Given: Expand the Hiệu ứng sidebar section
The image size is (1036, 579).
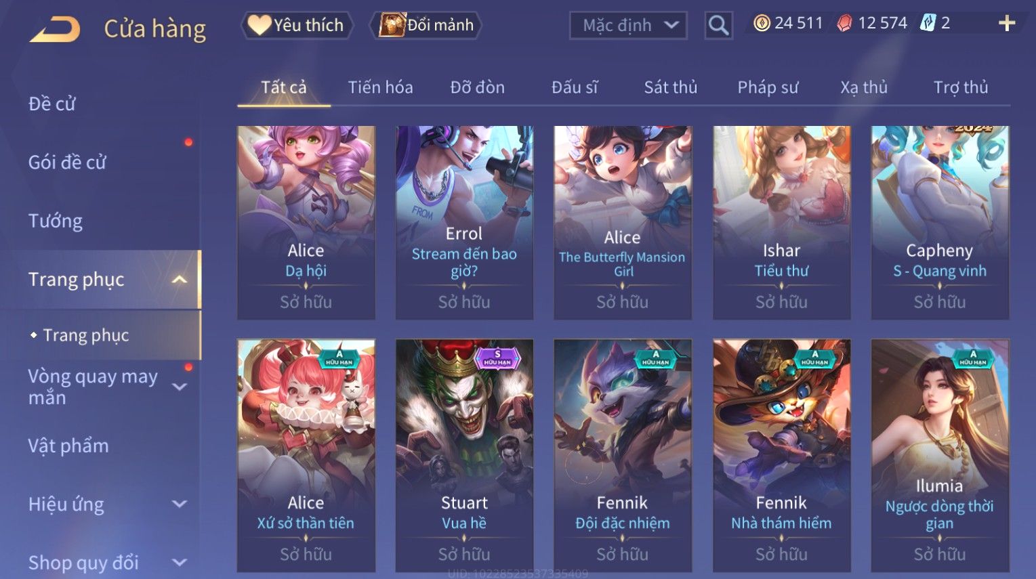Looking at the screenshot, I should click(180, 504).
